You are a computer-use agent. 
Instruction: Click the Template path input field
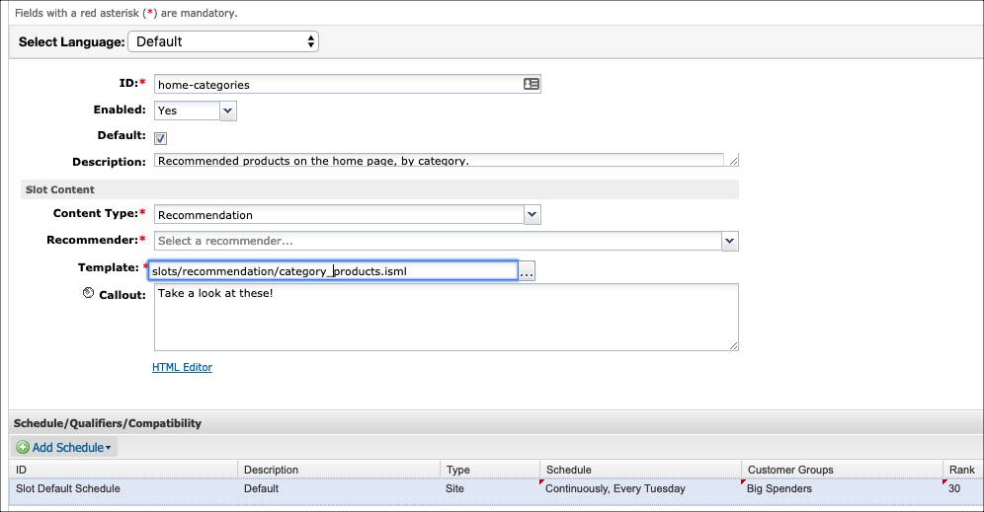click(x=333, y=271)
